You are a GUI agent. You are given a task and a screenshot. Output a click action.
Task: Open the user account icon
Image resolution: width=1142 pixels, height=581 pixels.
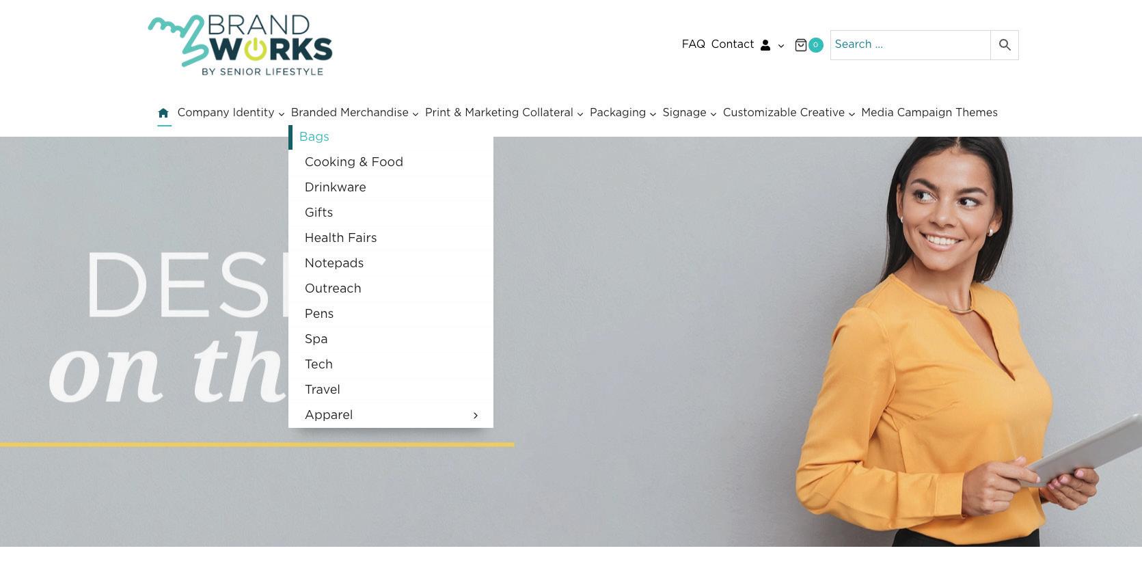tap(765, 45)
